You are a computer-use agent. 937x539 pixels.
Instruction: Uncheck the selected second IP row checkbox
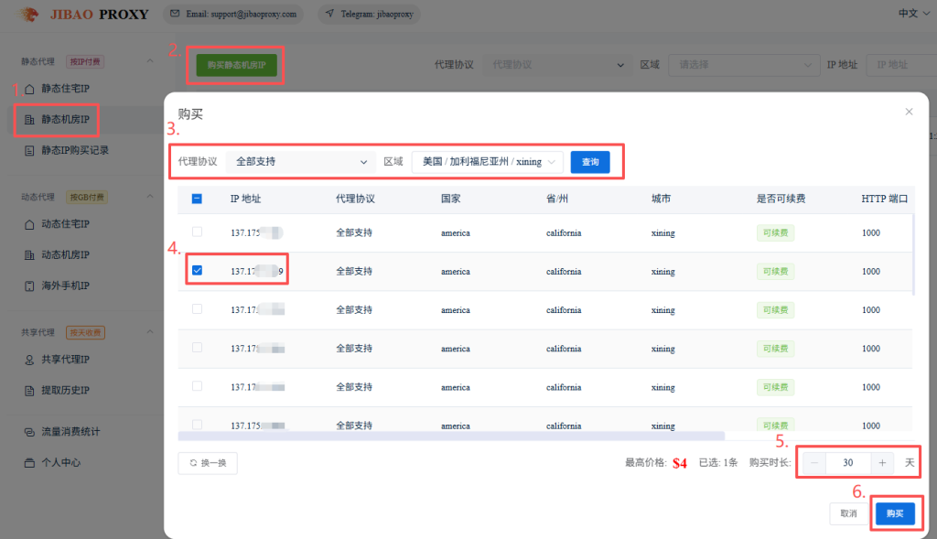(197, 271)
